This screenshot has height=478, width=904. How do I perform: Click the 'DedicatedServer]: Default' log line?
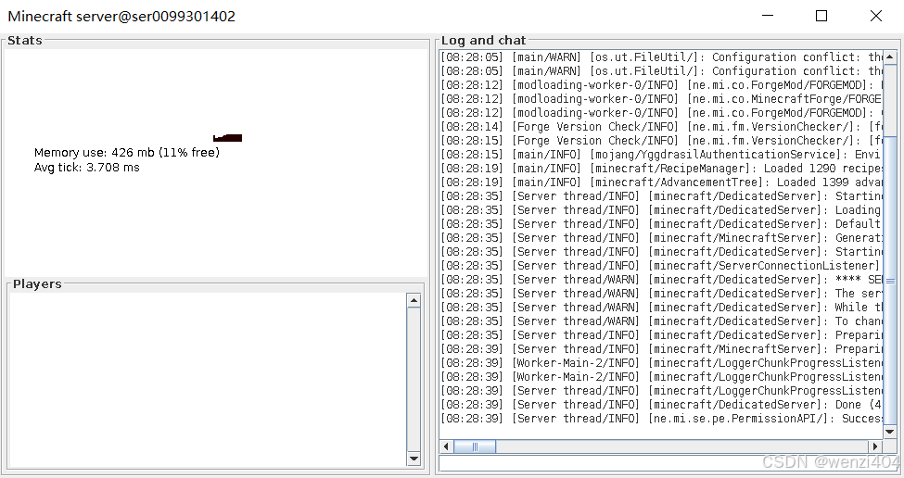click(x=661, y=223)
